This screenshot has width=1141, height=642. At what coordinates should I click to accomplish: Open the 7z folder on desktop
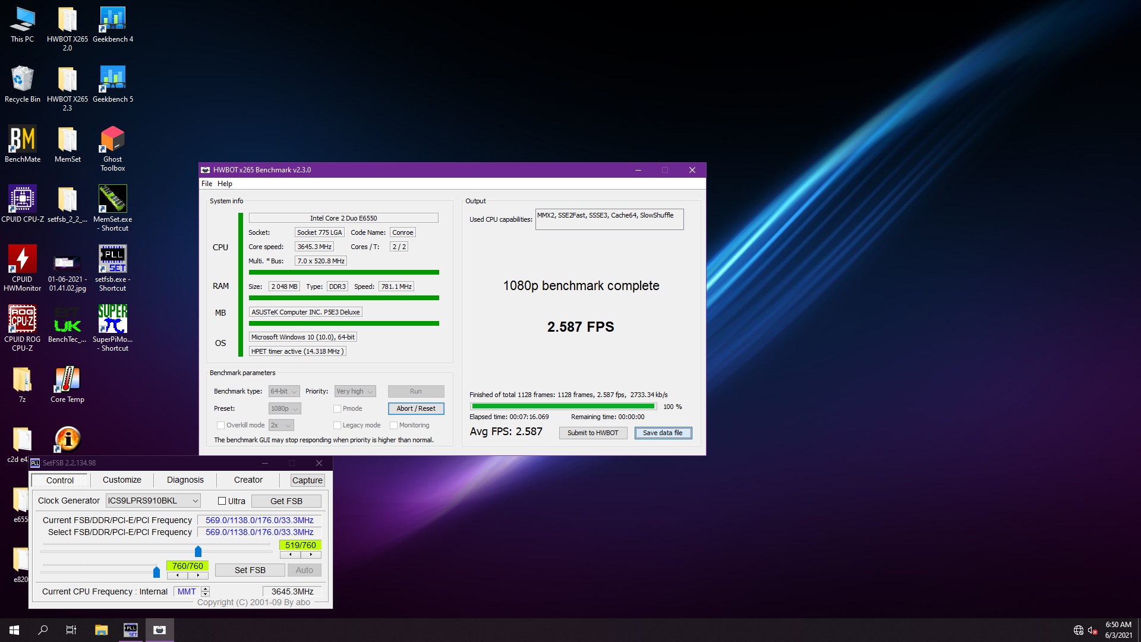point(22,385)
